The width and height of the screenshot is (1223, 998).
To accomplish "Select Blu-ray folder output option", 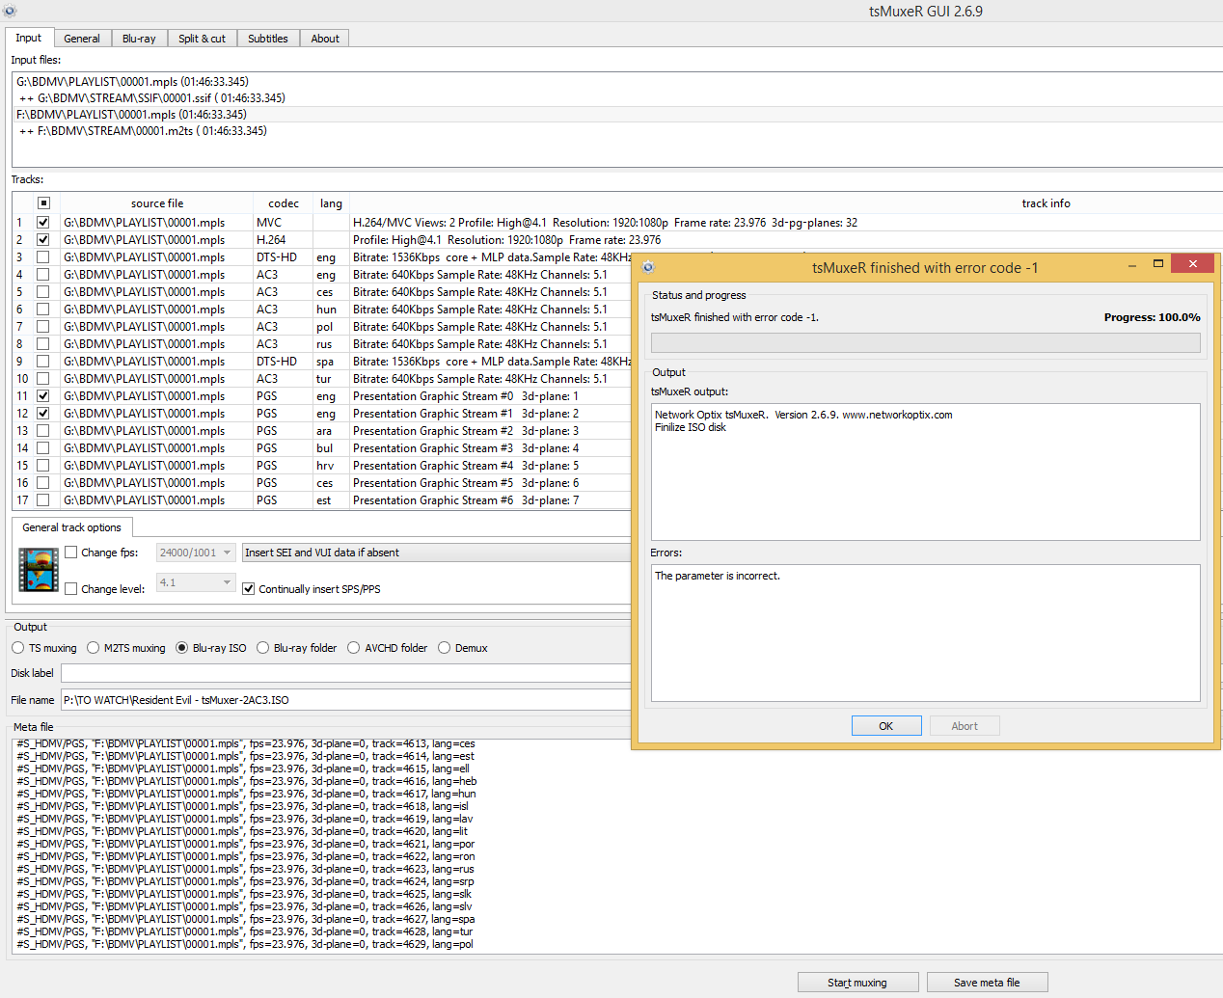I will click(263, 648).
